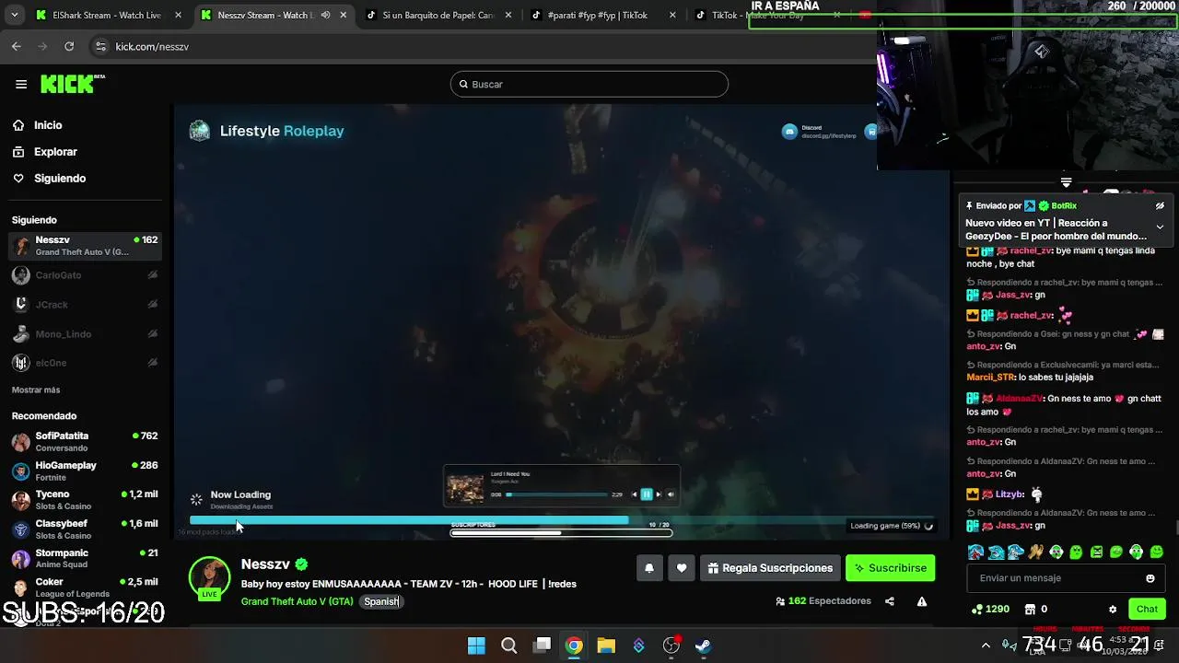Open recommended channel SofiPatatita
Viewport: 1179px width, 663px height.
click(x=86, y=442)
